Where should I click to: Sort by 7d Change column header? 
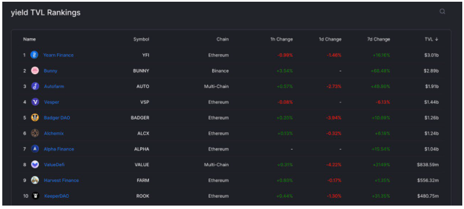(x=379, y=39)
